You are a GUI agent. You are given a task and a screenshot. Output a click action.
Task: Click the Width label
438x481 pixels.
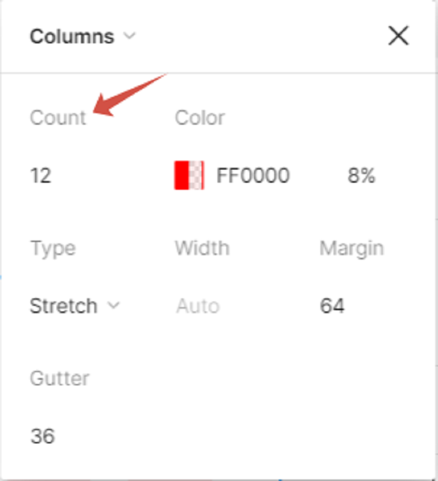[x=202, y=248]
